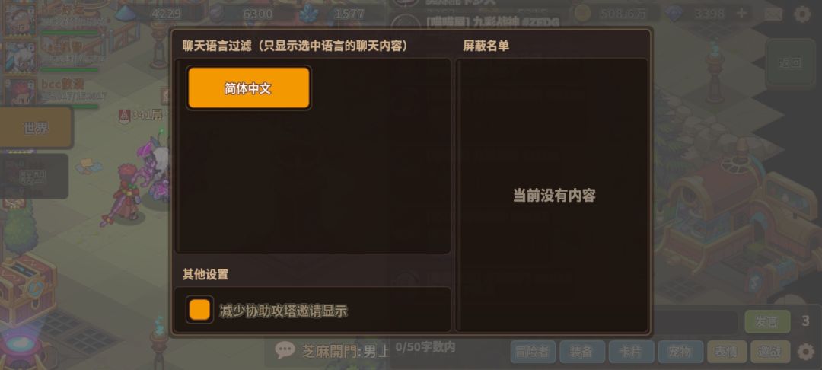Open the 宠物 share option
This screenshot has width=822, height=370.
pyautogui.click(x=680, y=352)
